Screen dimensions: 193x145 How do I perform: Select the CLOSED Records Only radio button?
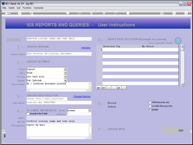[150, 106]
